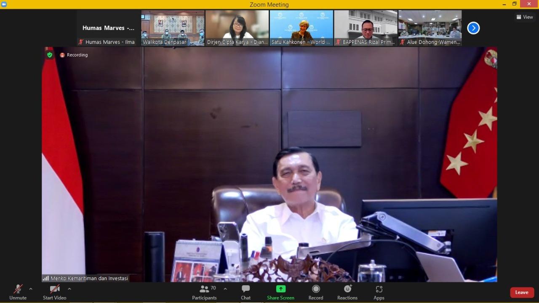
Task: Click the blue arrow to view more participants
Action: click(x=473, y=28)
